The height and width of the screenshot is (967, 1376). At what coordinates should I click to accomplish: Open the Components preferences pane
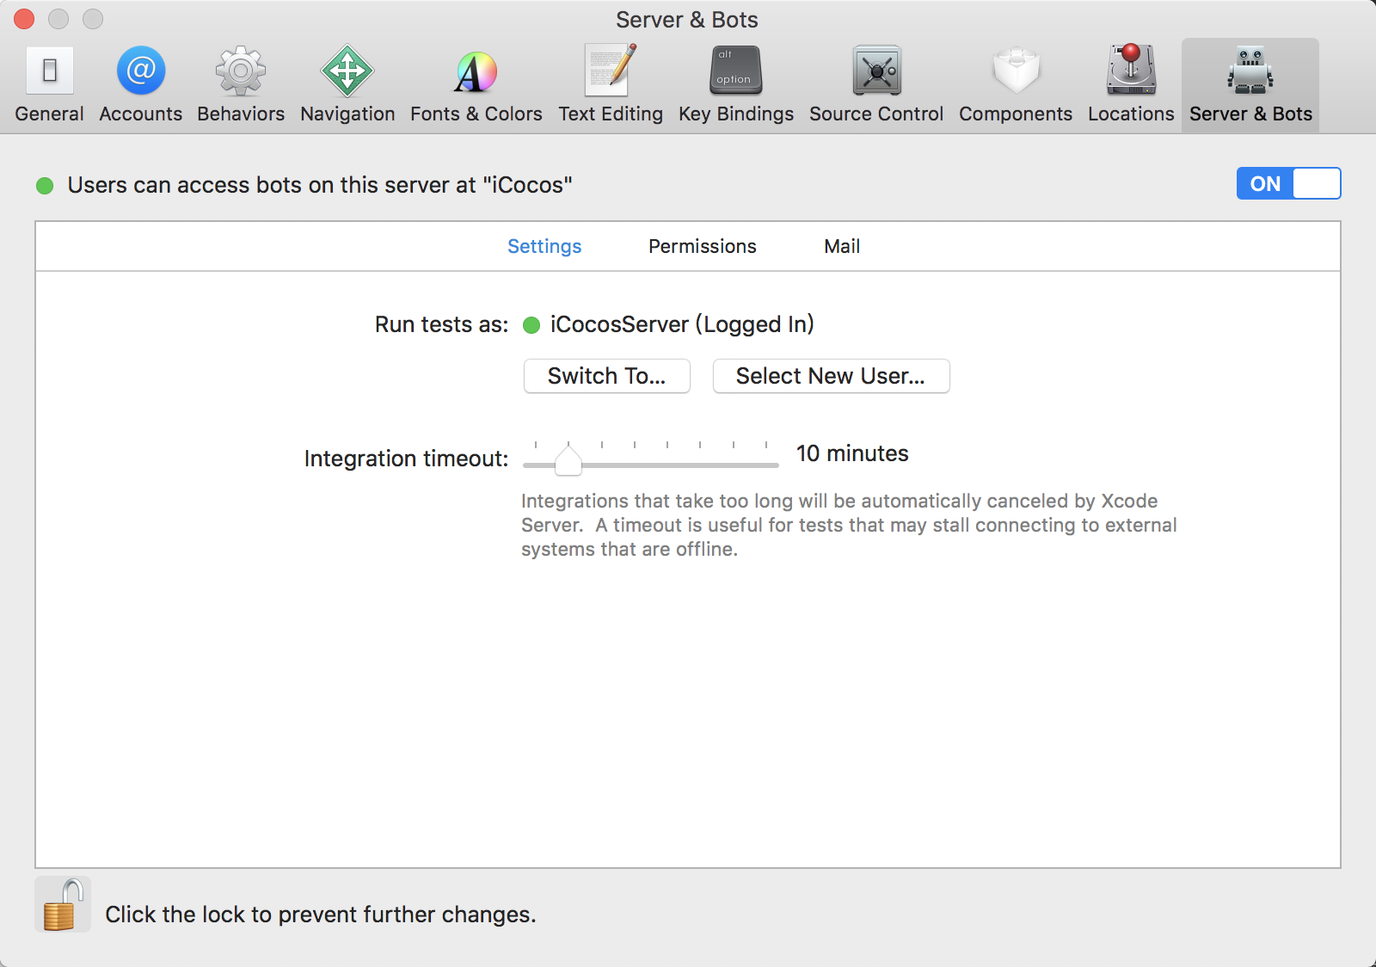tap(1016, 85)
